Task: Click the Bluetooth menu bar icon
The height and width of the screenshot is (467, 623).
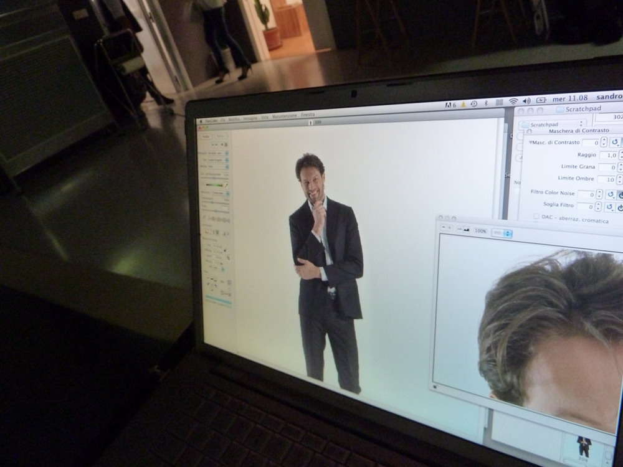Action: (x=485, y=103)
